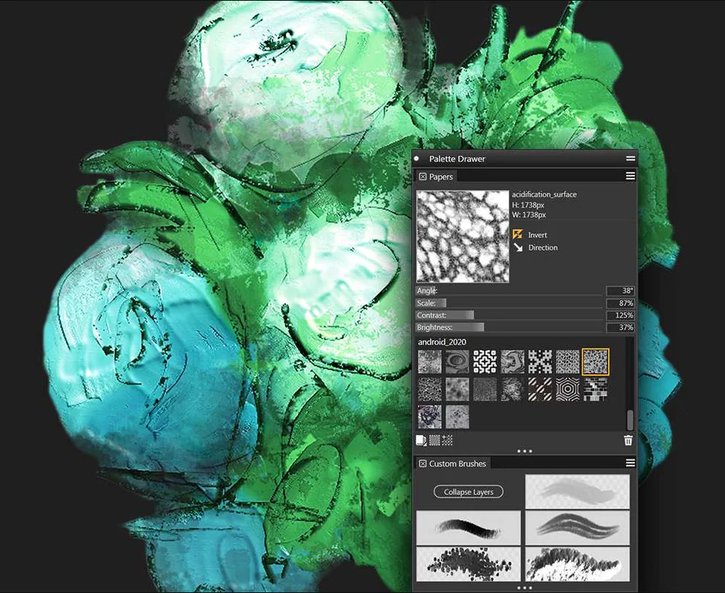This screenshot has width=725, height=593.
Task: Open the Papers panel hamburger menu
Action: point(630,176)
